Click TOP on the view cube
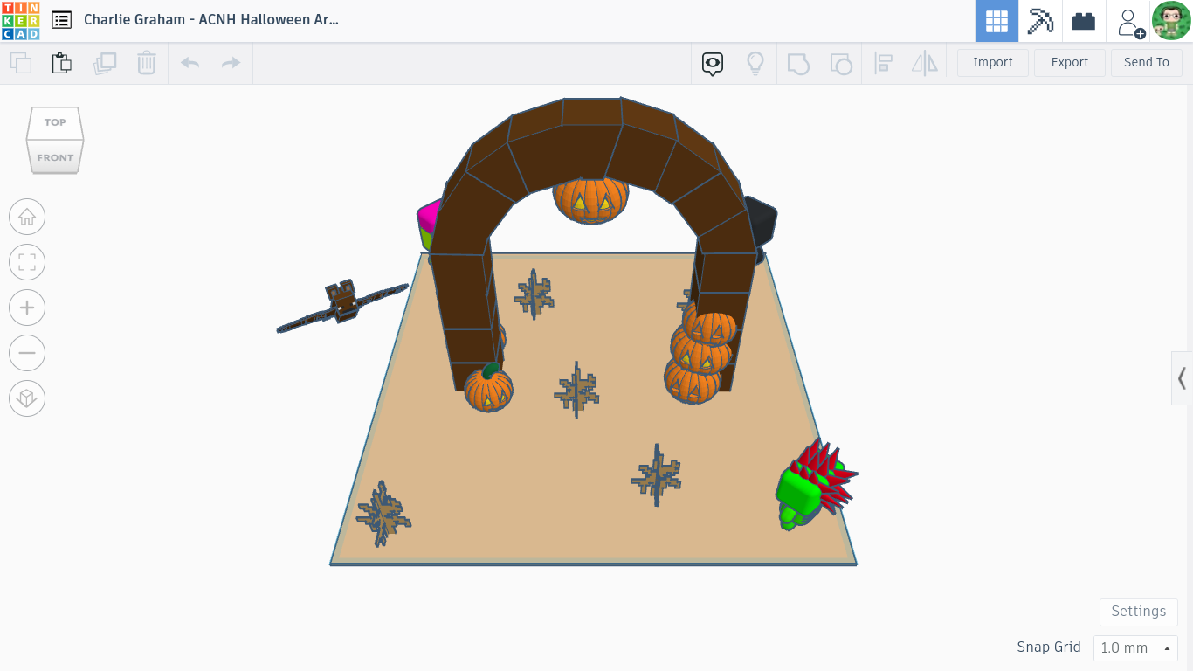The width and height of the screenshot is (1193, 671). (x=54, y=121)
